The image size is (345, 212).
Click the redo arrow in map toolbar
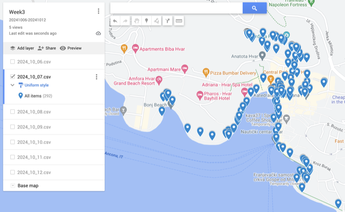pos(125,21)
